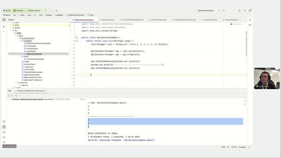Open the Code With Me user icon
This screenshot has height=158, width=281.
click(x=239, y=11)
